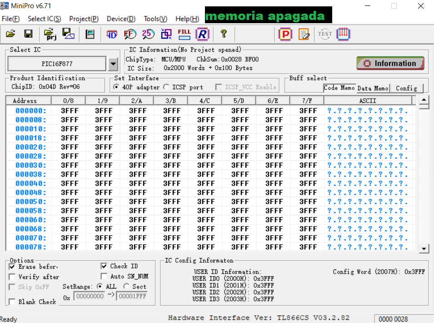This screenshot has height=323, width=434.
Task: Click the USER ID3 (2003H) line
Action: point(233,299)
